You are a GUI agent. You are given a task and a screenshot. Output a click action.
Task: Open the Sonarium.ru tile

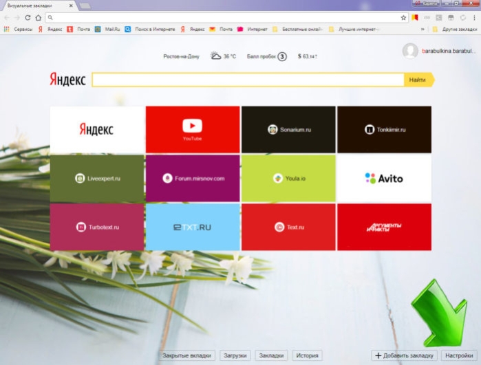pyautogui.click(x=288, y=129)
